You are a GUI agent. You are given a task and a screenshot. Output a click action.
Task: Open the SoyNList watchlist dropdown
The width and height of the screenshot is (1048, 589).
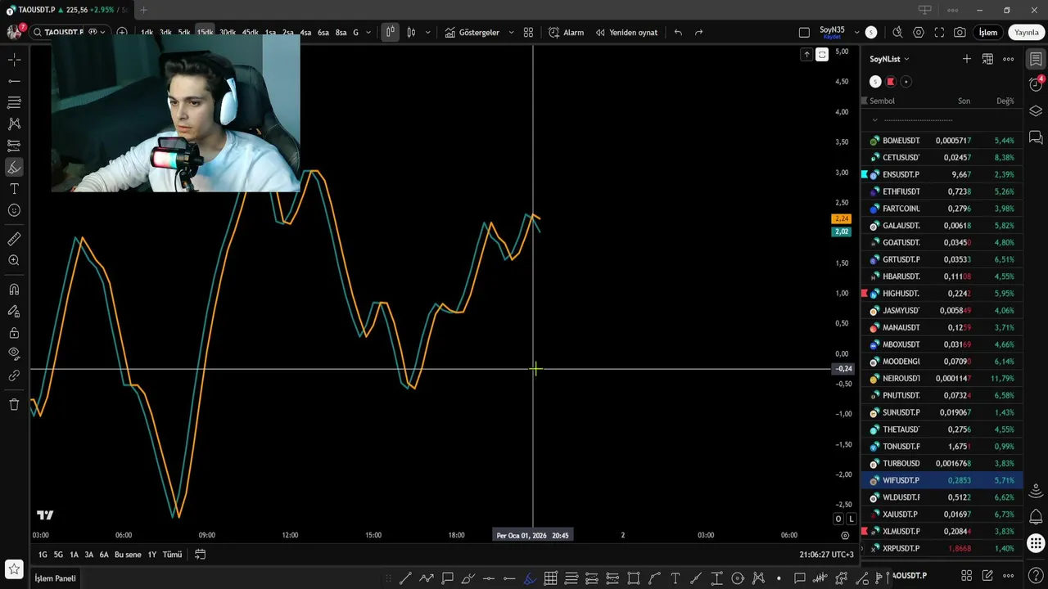(x=889, y=59)
